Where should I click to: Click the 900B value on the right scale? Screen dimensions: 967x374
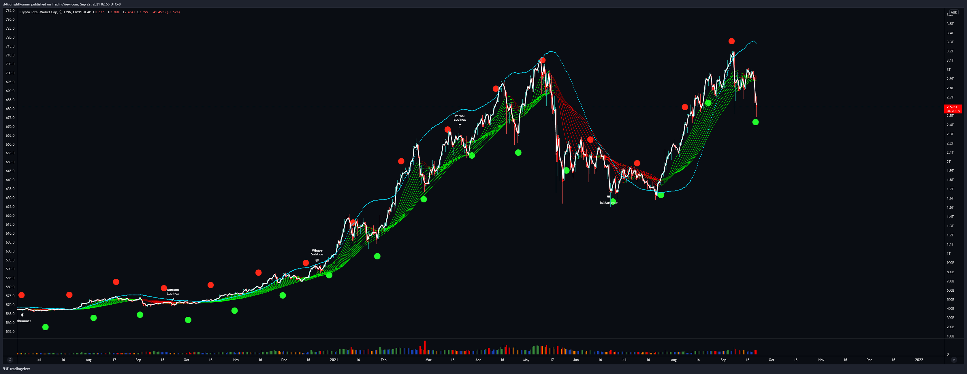[951, 263]
